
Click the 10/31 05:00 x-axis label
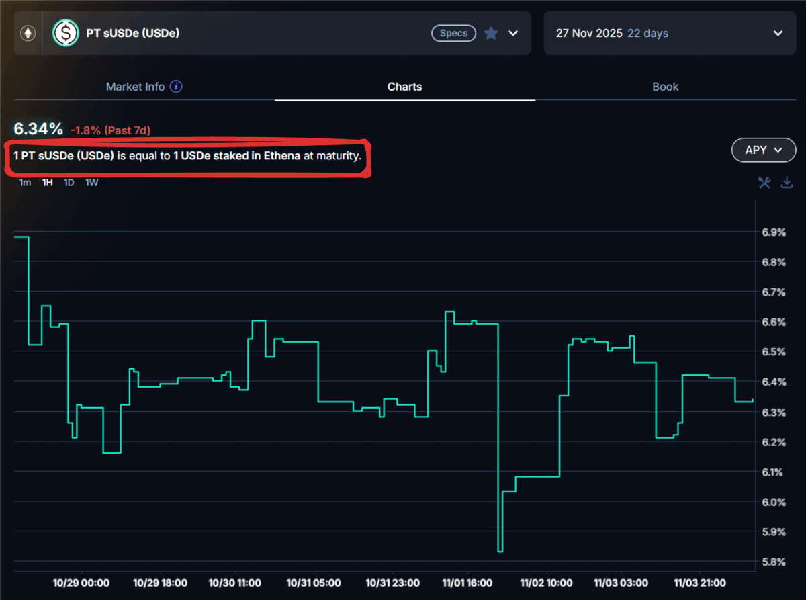[314, 583]
